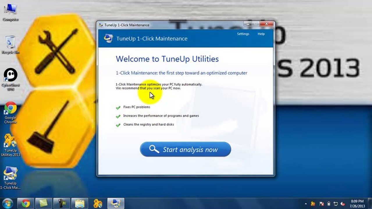Click text 'Cleans the registry and hard disks'

[x=149, y=125]
